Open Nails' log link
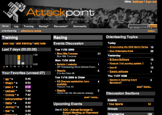Image resolution: width=162 pixels, height=115 pixels. (x=9, y=103)
